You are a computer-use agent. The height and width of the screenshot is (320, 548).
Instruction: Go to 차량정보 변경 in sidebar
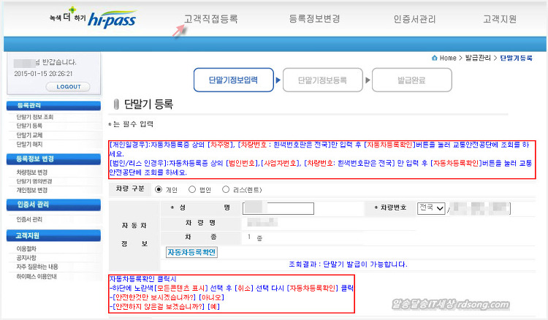[x=34, y=172]
